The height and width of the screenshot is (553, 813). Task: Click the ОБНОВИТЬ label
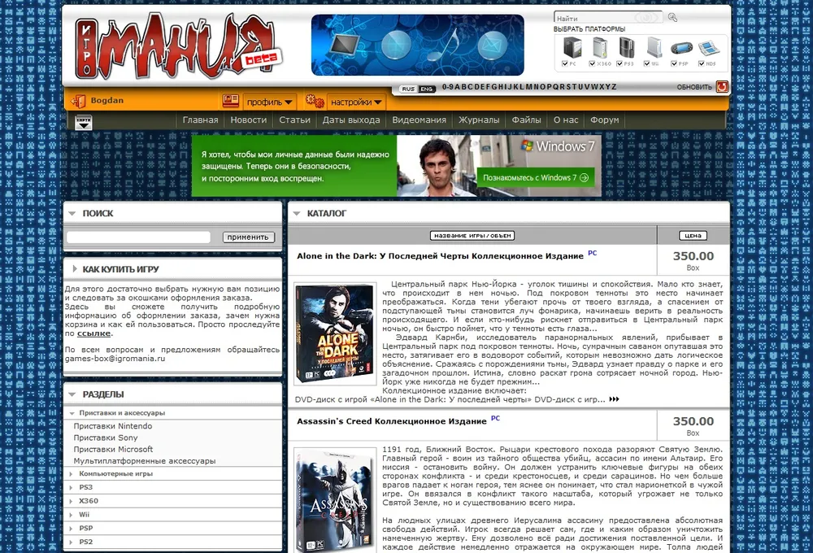coord(694,87)
